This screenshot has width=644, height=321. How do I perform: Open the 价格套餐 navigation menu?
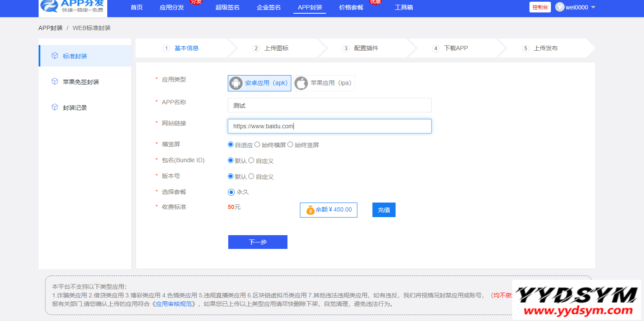pos(351,7)
